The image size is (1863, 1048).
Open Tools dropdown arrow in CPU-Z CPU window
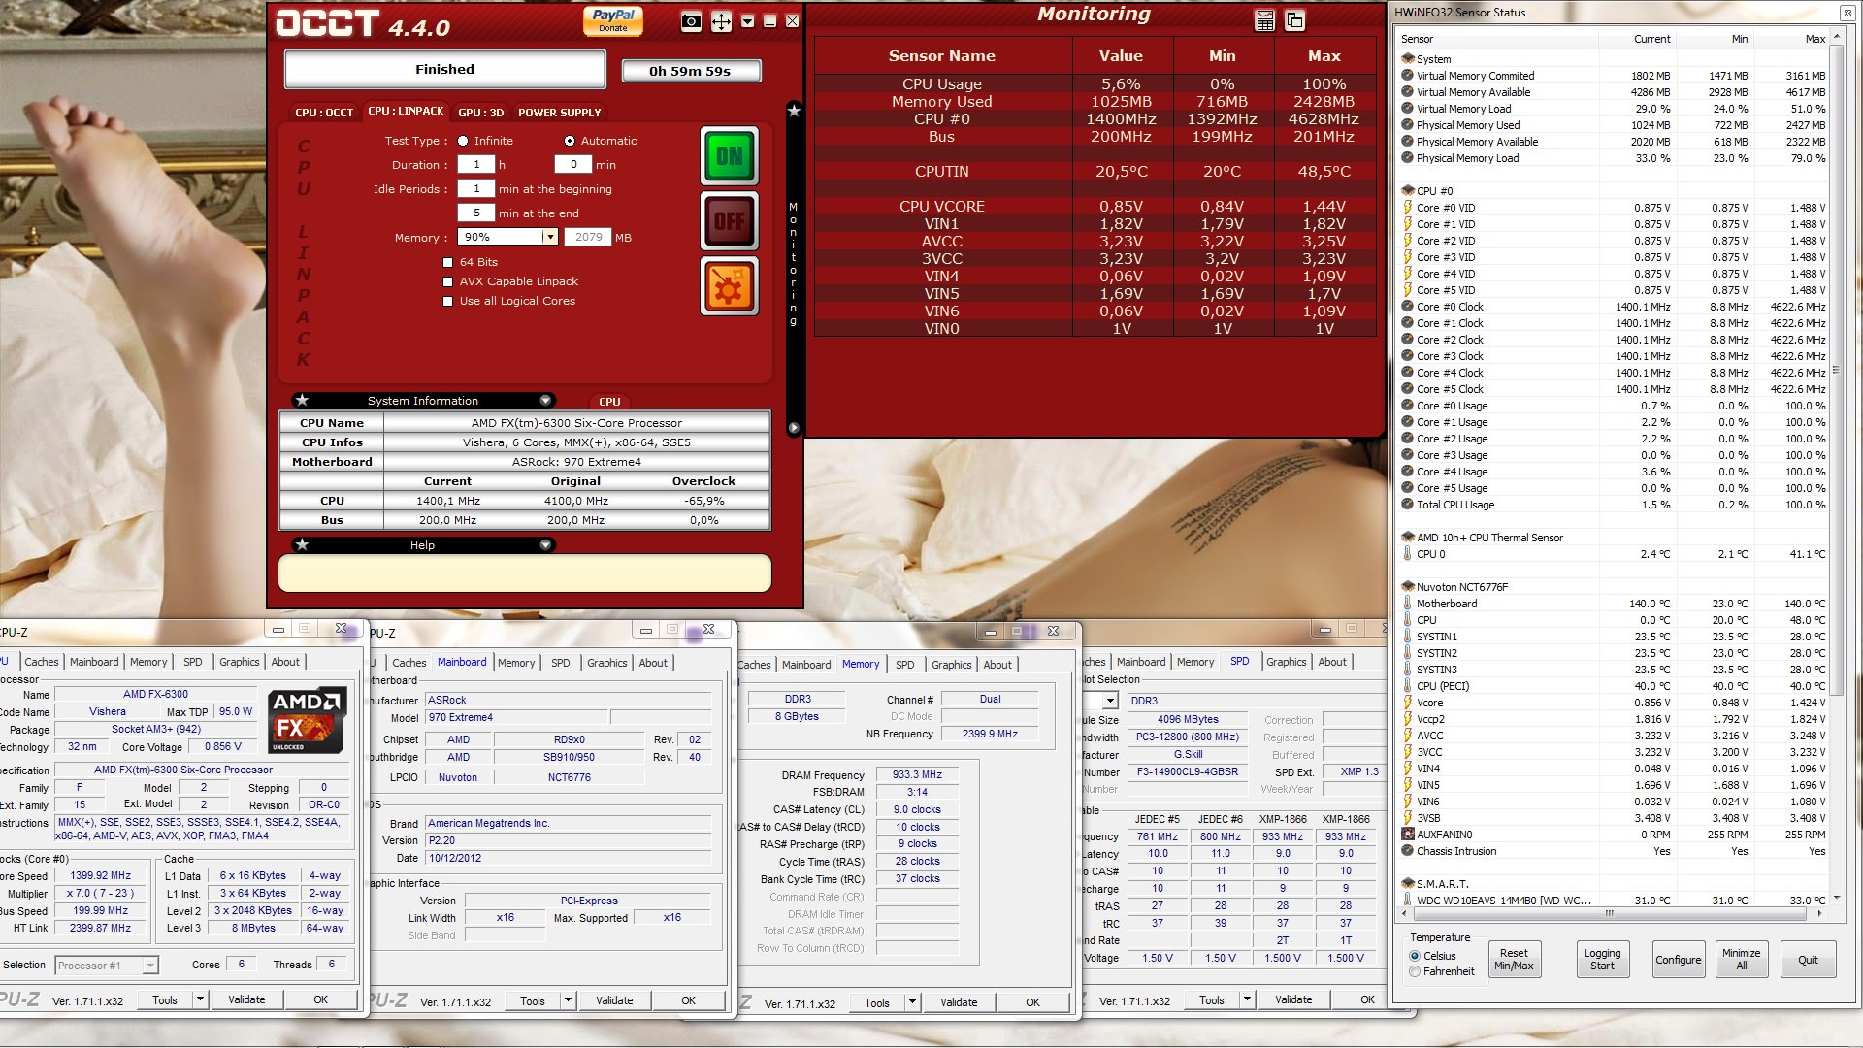[x=200, y=999]
